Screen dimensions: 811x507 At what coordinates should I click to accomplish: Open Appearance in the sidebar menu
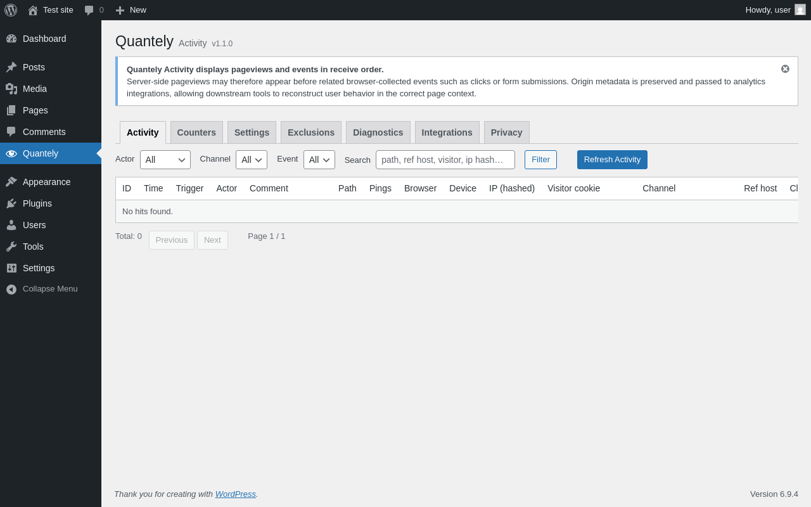(x=51, y=182)
